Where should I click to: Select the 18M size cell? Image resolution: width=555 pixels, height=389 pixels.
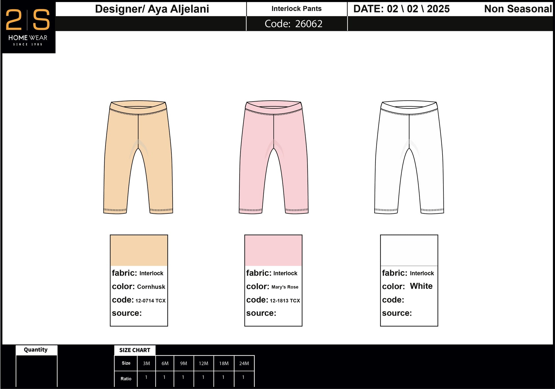click(224, 363)
